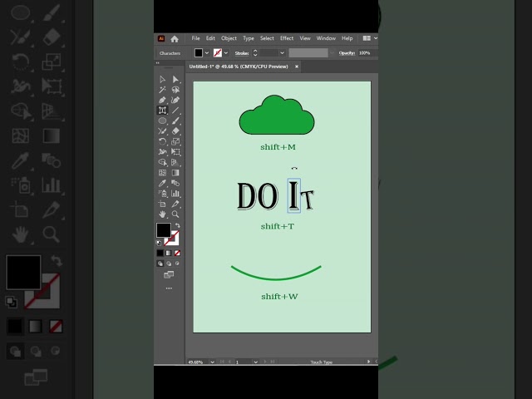Screen dimensions: 532x399
Task: Select the Direct Selection tool
Action: click(x=175, y=80)
